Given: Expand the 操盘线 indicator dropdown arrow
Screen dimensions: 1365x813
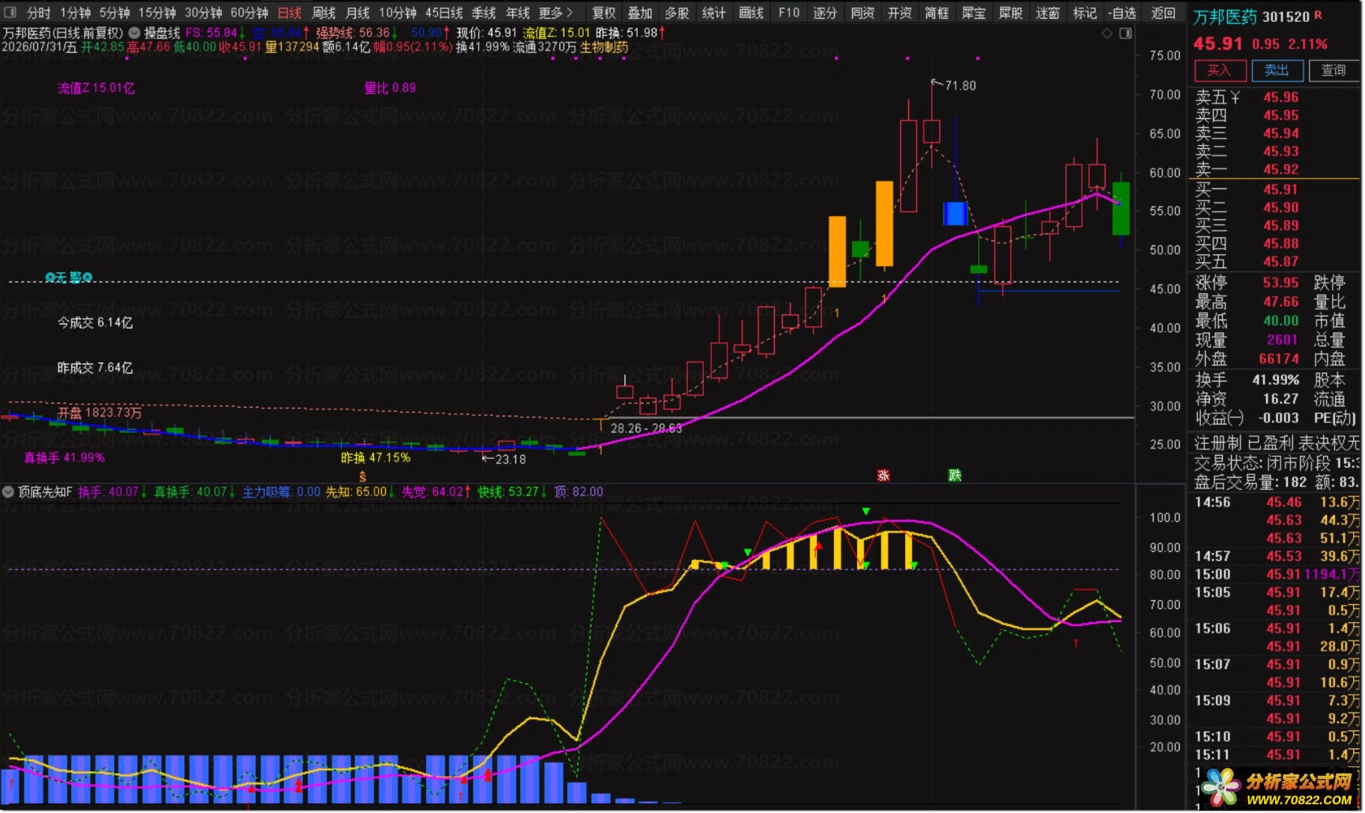Looking at the screenshot, I should [134, 33].
